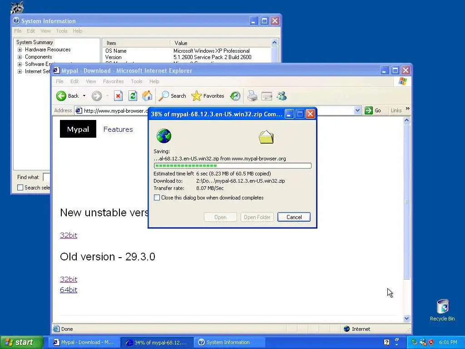The height and width of the screenshot is (349, 465).
Task: Enable Close this dialog box when download completes
Action: (x=157, y=198)
